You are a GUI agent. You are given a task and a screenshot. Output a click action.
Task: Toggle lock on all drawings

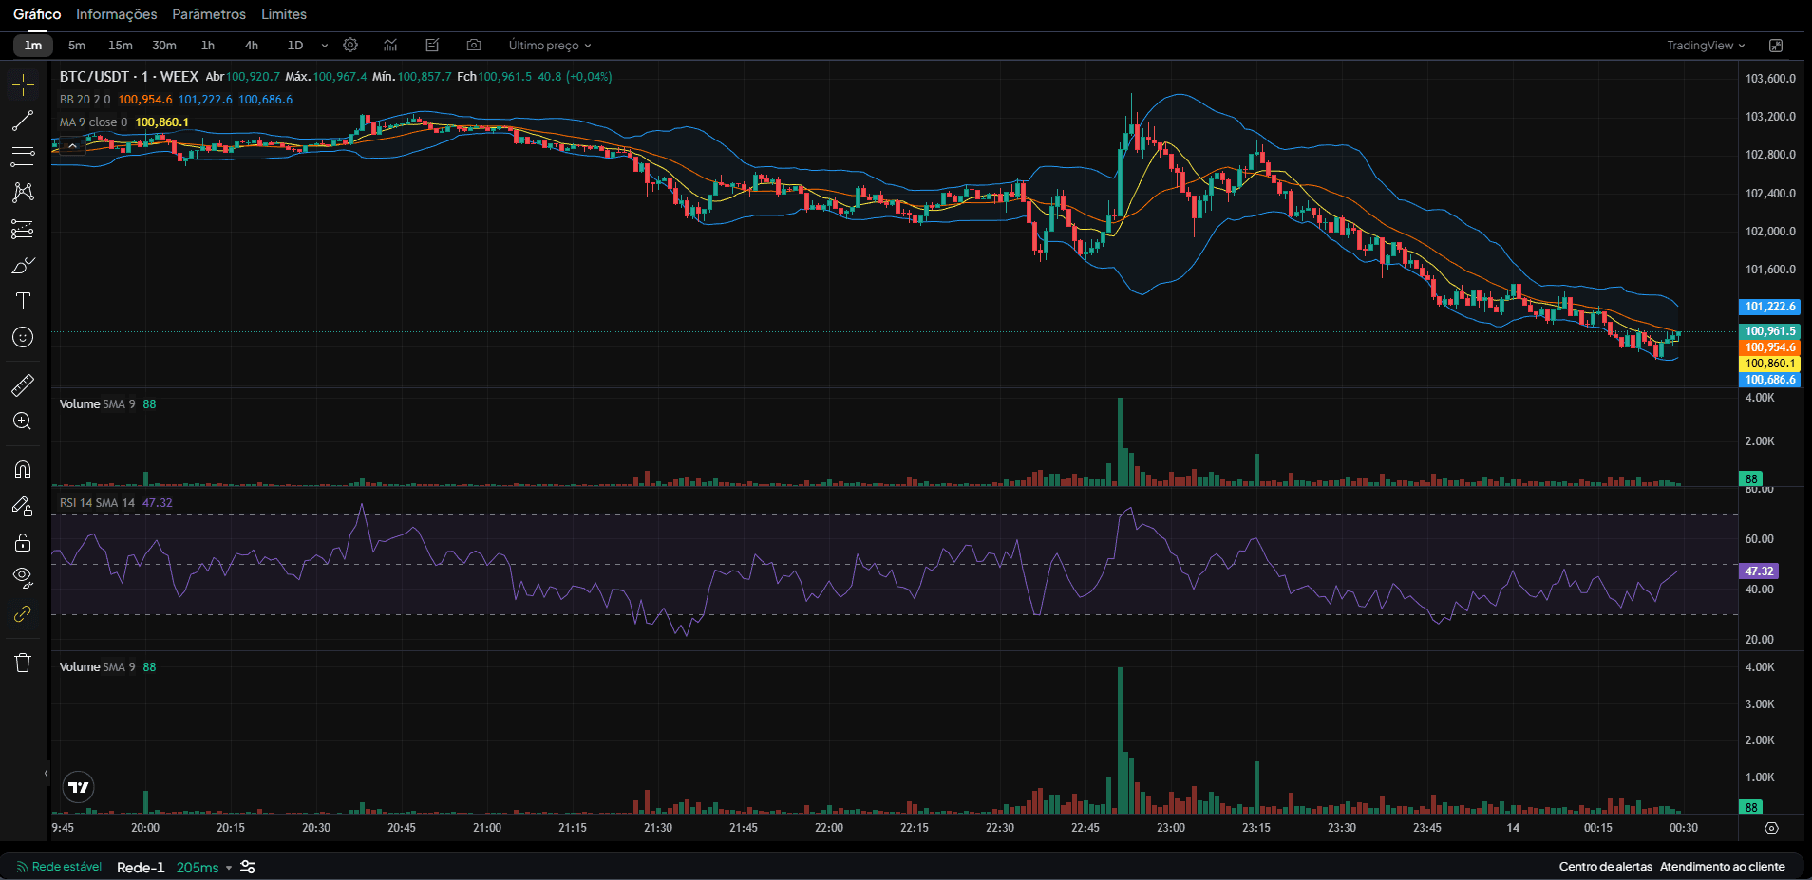(23, 542)
